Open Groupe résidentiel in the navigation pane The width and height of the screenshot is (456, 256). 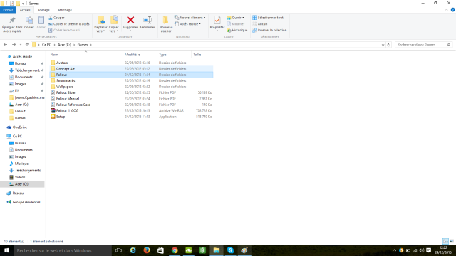point(26,202)
